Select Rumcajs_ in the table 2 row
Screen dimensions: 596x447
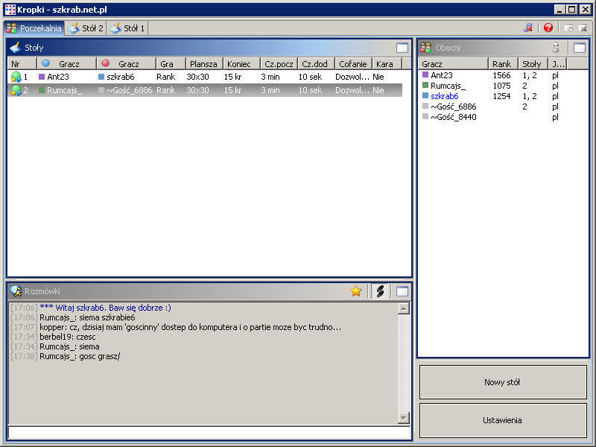tap(64, 90)
